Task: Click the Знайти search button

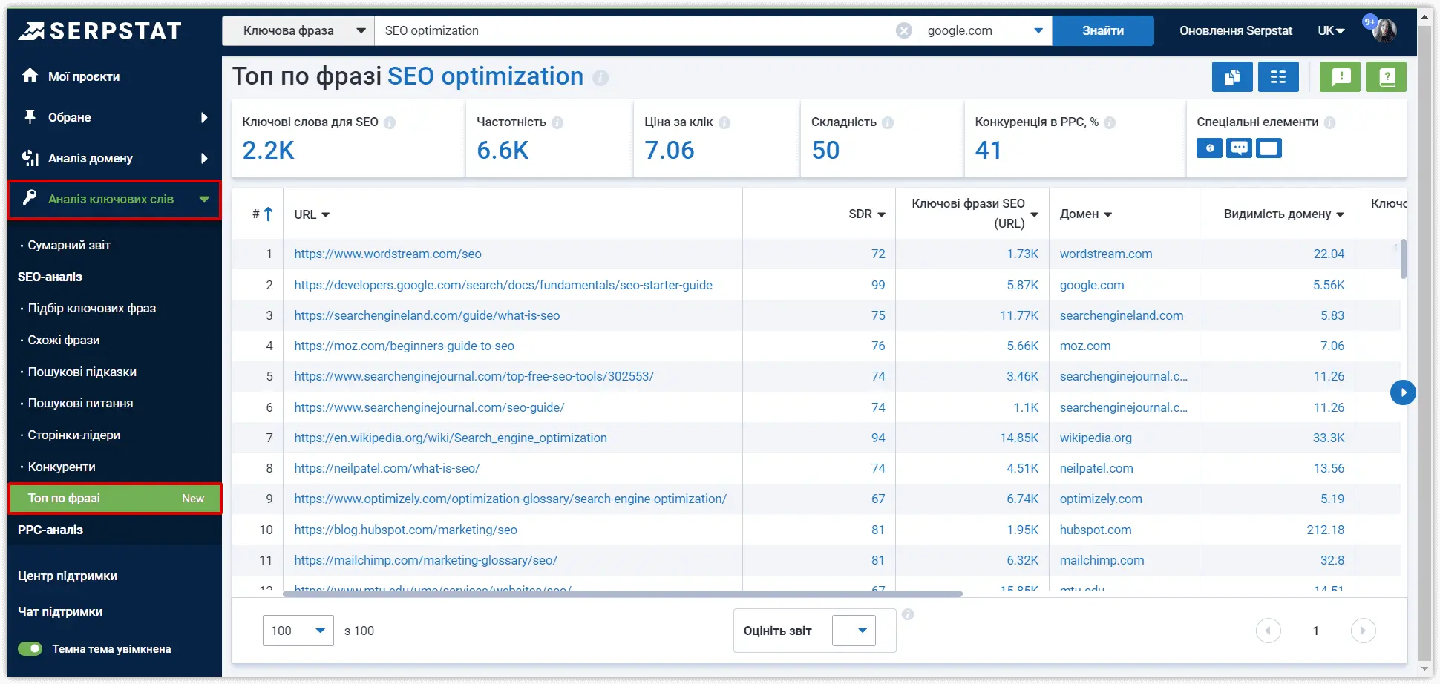Action: point(1103,30)
